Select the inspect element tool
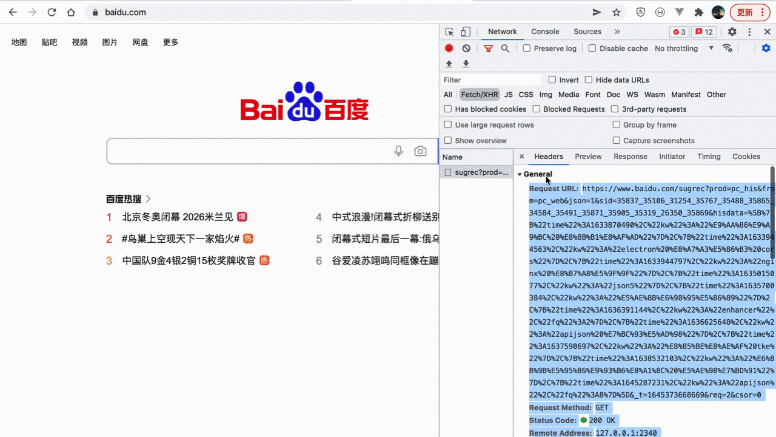This screenshot has width=776, height=437. coord(449,31)
